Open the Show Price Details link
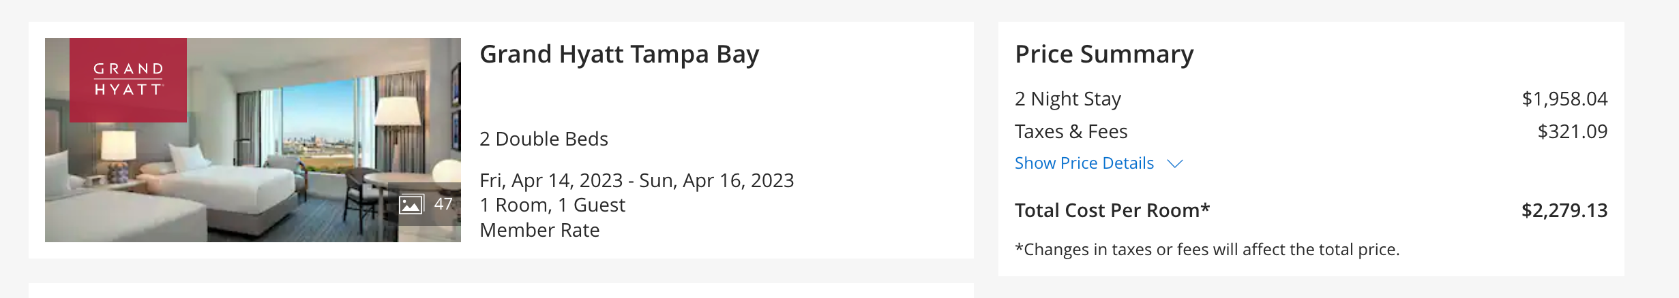This screenshot has height=298, width=1679. tap(1084, 163)
